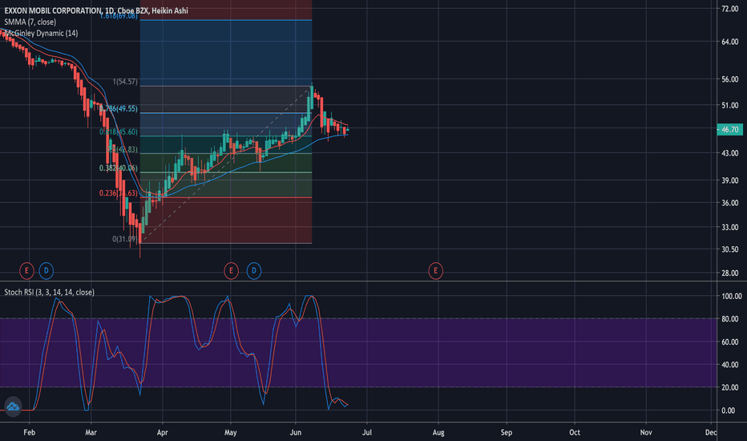This screenshot has width=747, height=441.
Task: Click the Fibonacci 0.236 level label
Action: (x=119, y=193)
